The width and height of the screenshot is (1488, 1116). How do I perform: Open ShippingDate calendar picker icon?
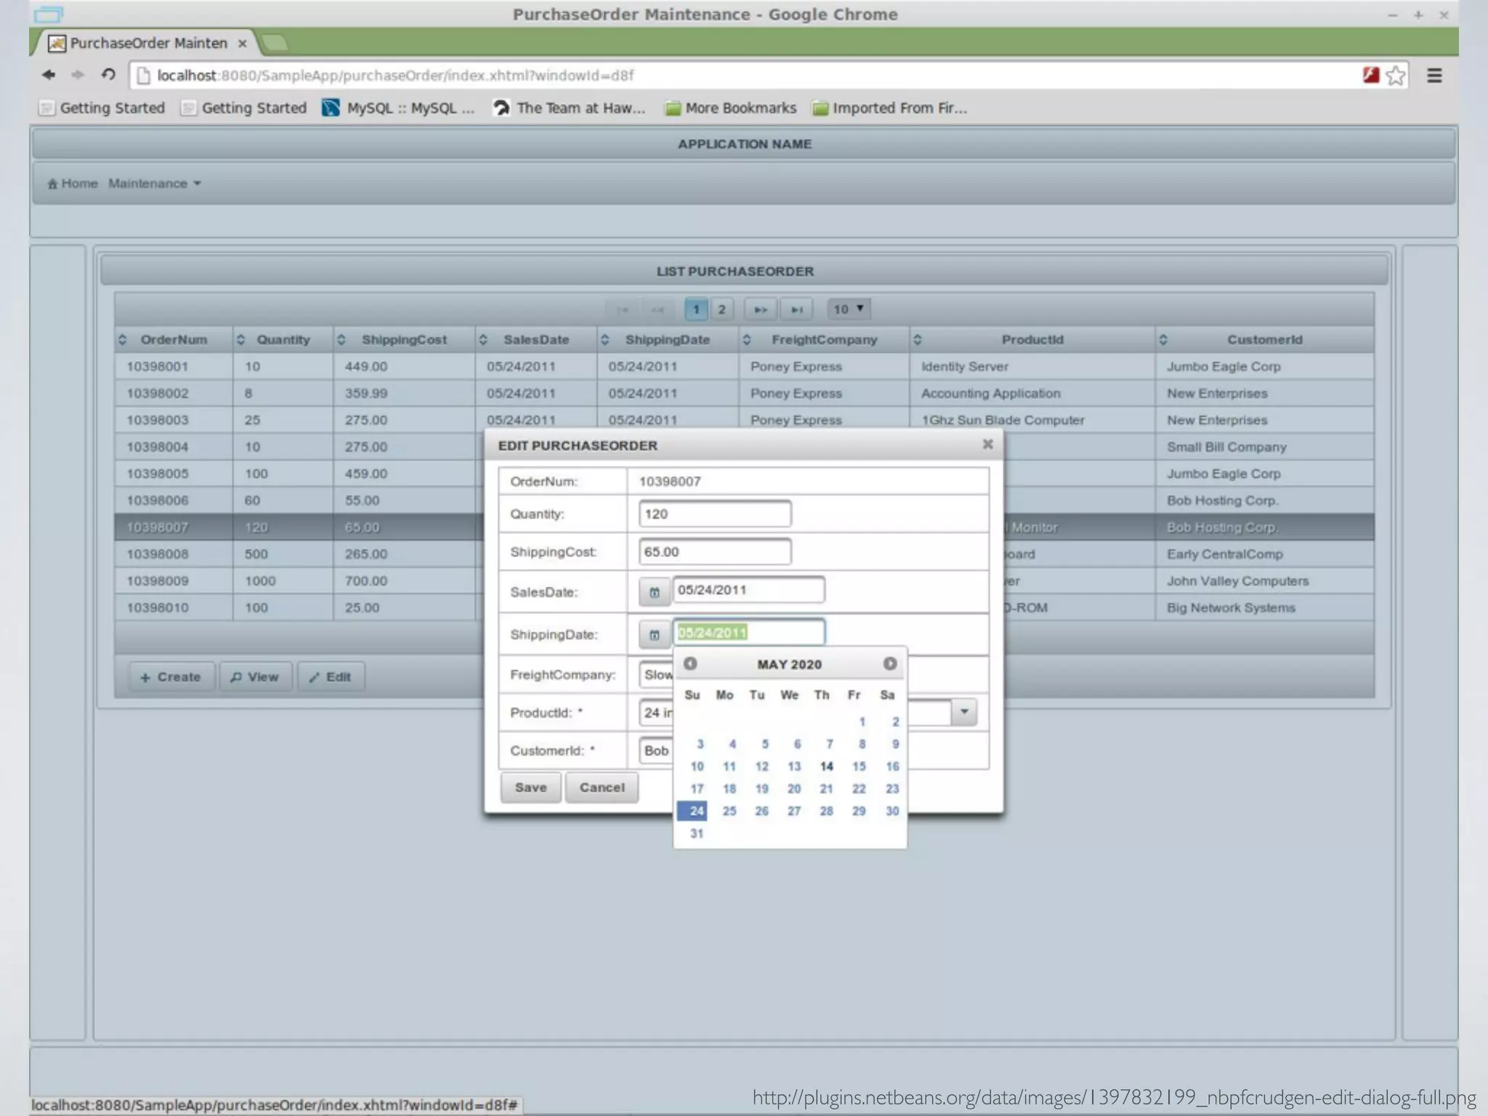coord(654,634)
